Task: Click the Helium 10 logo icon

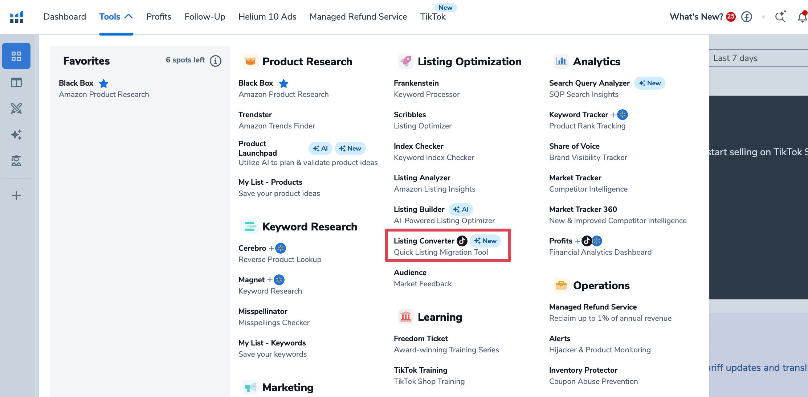Action: (17, 17)
